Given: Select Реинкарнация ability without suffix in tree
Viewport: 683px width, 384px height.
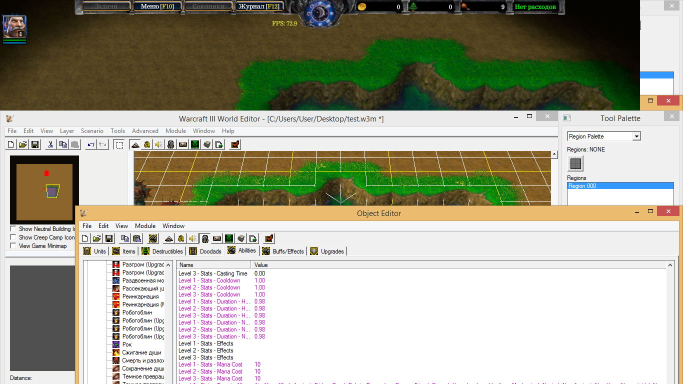Looking at the screenshot, I should click(x=140, y=296).
